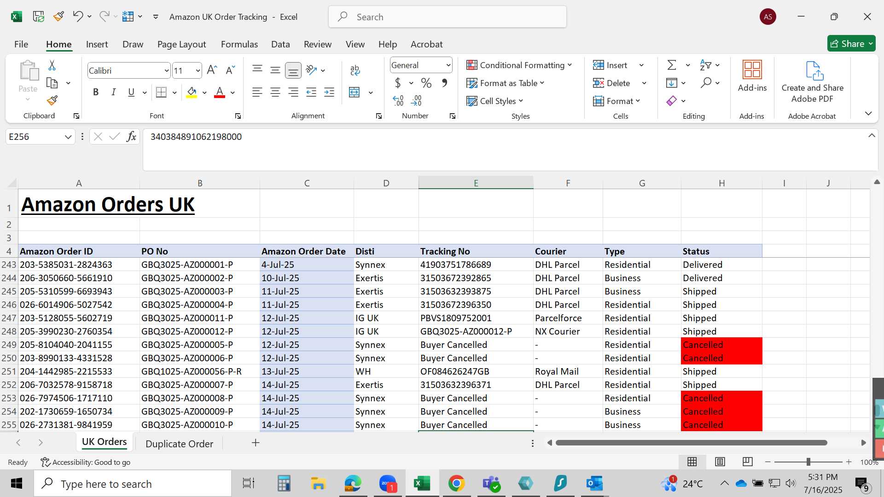Click the green Share button

851,44
